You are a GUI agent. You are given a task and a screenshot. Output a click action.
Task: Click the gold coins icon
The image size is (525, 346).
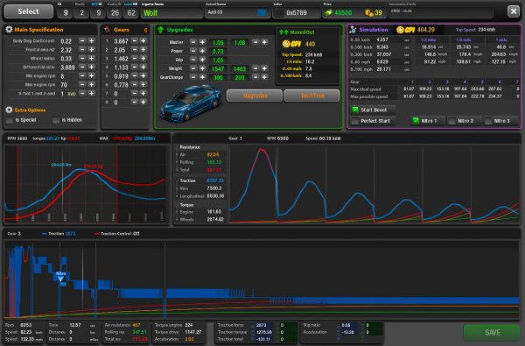[369, 13]
